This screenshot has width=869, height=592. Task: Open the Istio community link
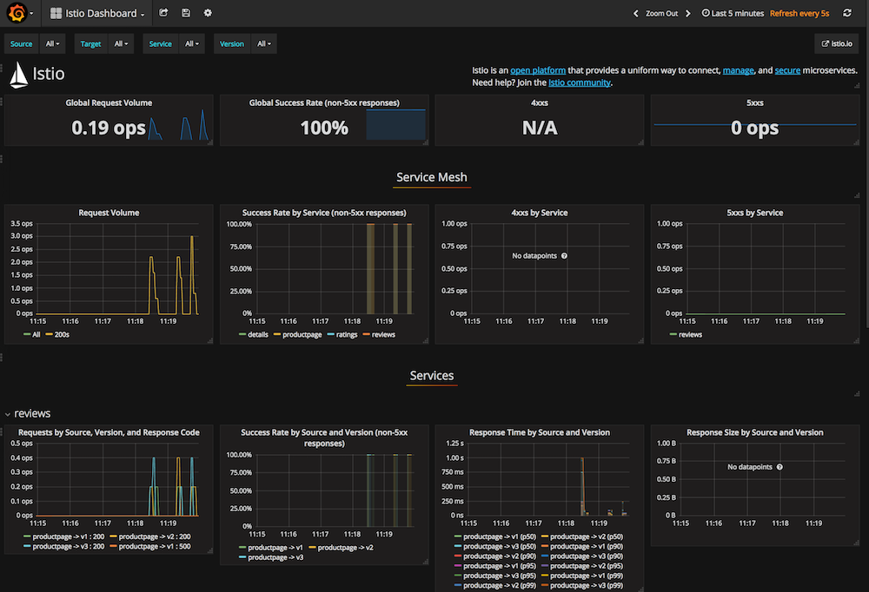[579, 82]
